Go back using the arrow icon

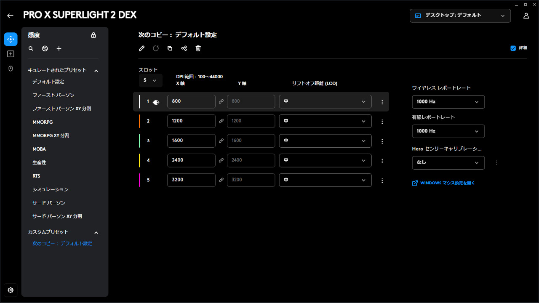(10, 16)
